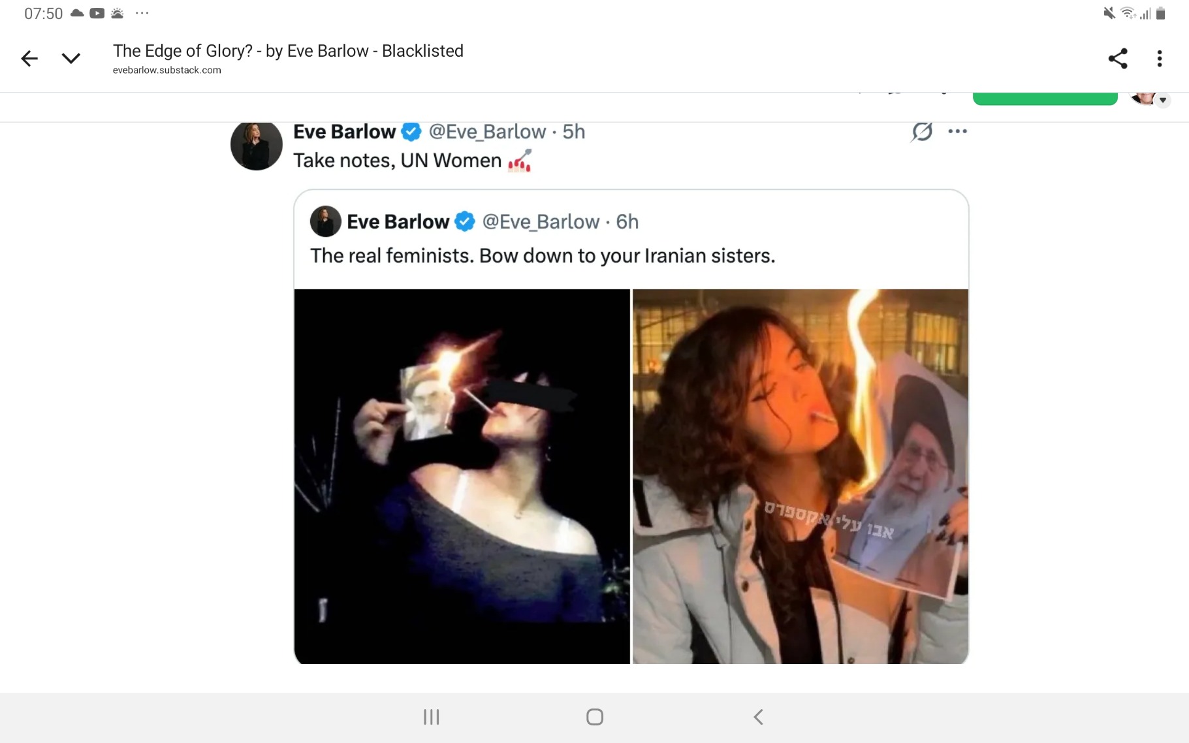Click Eve Barlow's avatar on the main tweet

(256, 145)
